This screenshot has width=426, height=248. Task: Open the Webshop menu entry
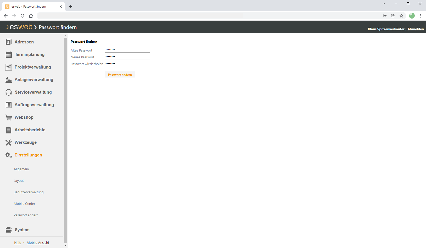coord(24,117)
